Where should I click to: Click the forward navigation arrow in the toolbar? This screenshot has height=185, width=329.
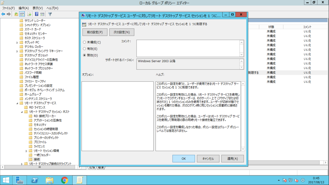pyautogui.click(x=8, y=14)
